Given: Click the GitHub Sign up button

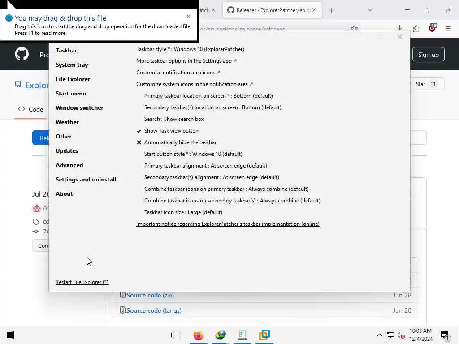Looking at the screenshot, I should pyautogui.click(x=428, y=54).
